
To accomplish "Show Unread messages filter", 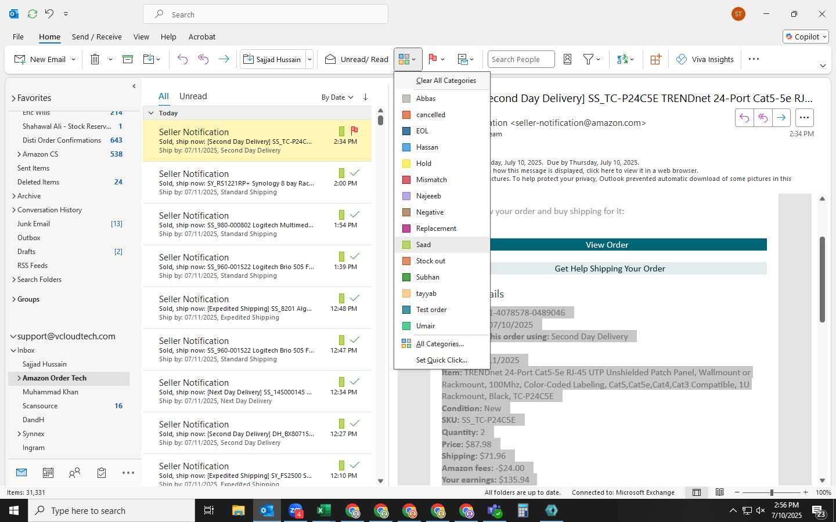I will pyautogui.click(x=193, y=96).
